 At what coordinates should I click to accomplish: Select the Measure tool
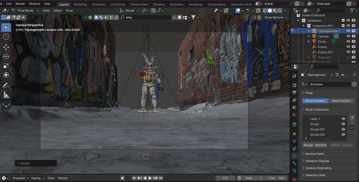pyautogui.click(x=6, y=95)
